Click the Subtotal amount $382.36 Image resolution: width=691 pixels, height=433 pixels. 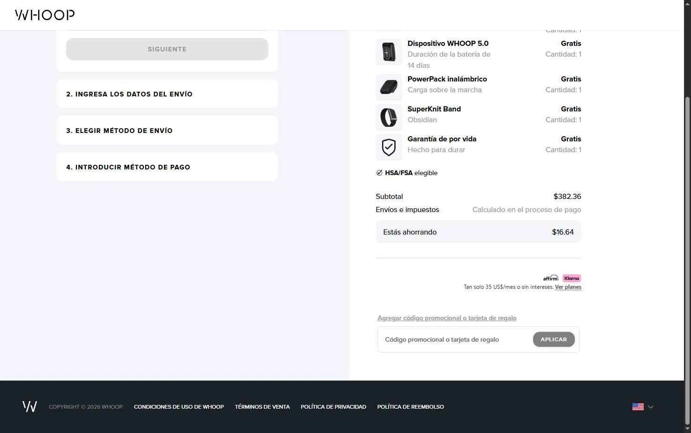coord(567,197)
